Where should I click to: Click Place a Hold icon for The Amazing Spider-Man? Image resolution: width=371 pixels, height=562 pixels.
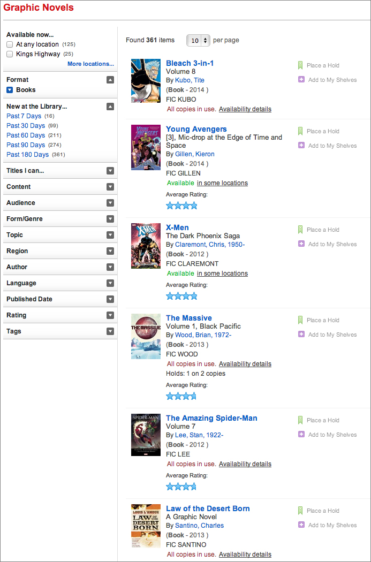(x=300, y=420)
